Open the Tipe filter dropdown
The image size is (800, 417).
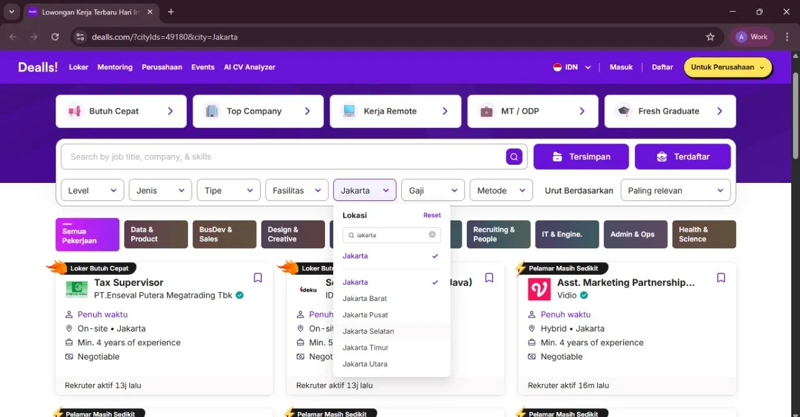[229, 190]
